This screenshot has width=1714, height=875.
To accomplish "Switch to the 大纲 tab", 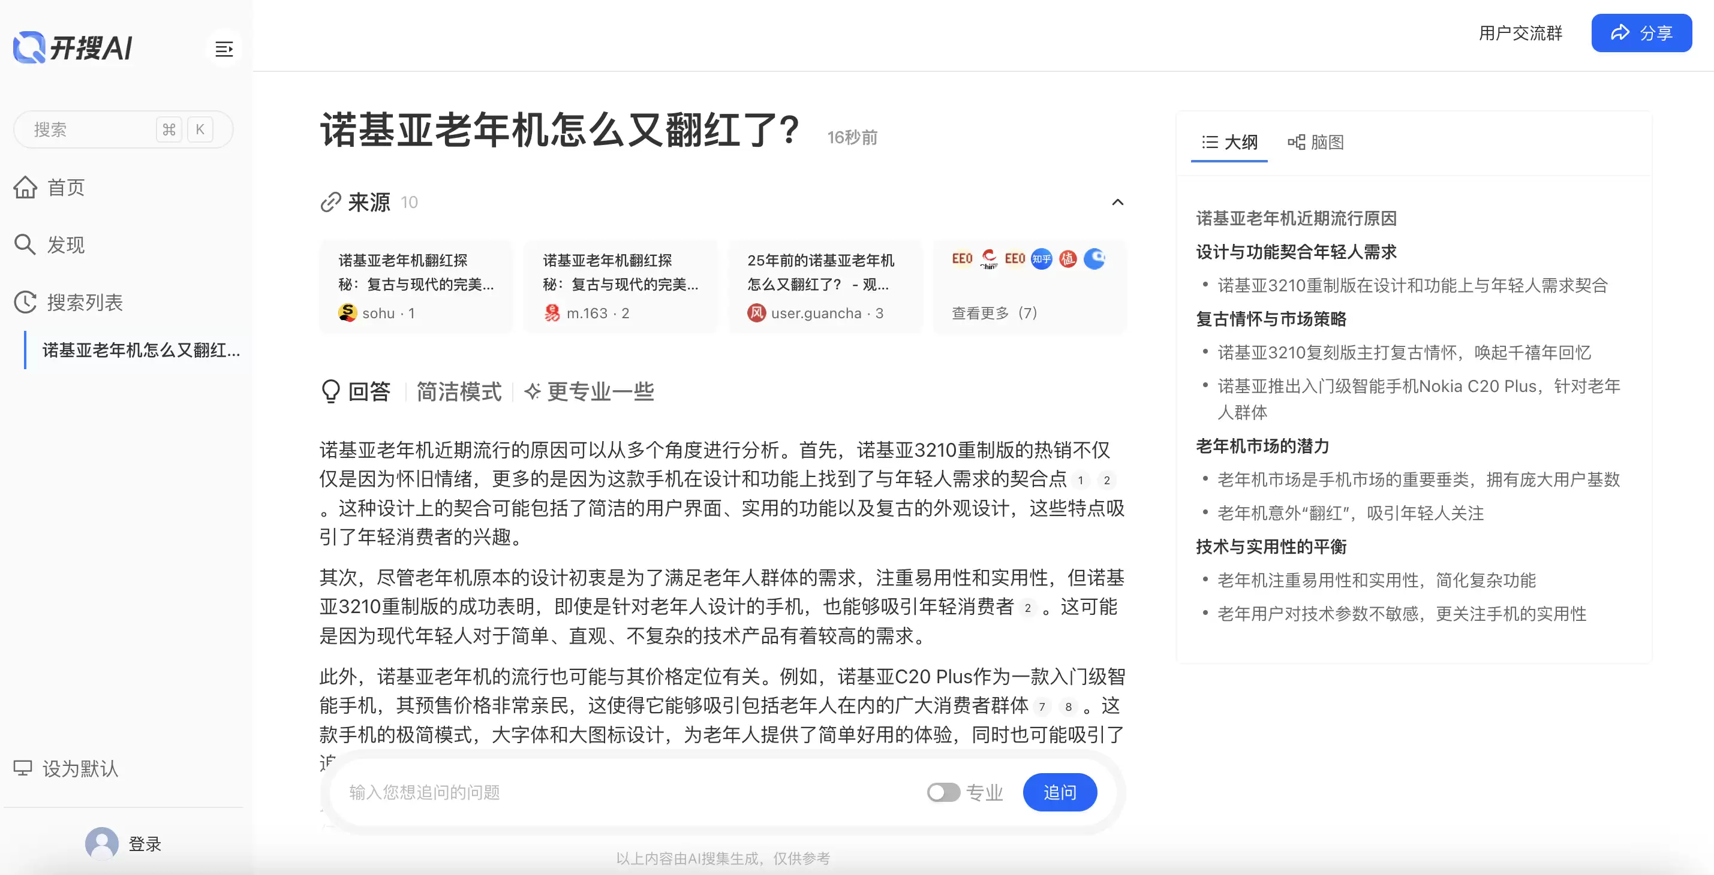I will point(1229,142).
